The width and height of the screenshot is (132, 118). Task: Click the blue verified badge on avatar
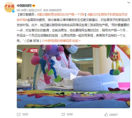(13, 11)
